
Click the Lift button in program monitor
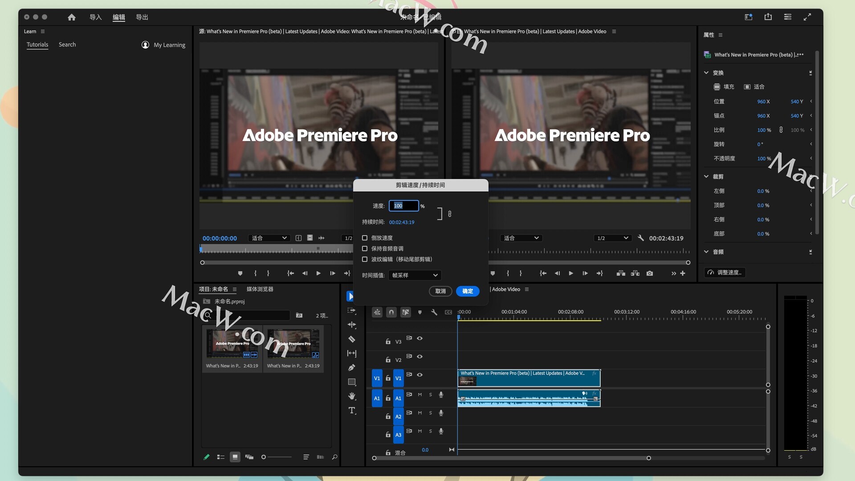(x=621, y=273)
